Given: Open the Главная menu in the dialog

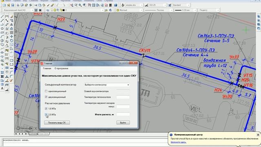Looking at the screenshot, I should [47, 69].
